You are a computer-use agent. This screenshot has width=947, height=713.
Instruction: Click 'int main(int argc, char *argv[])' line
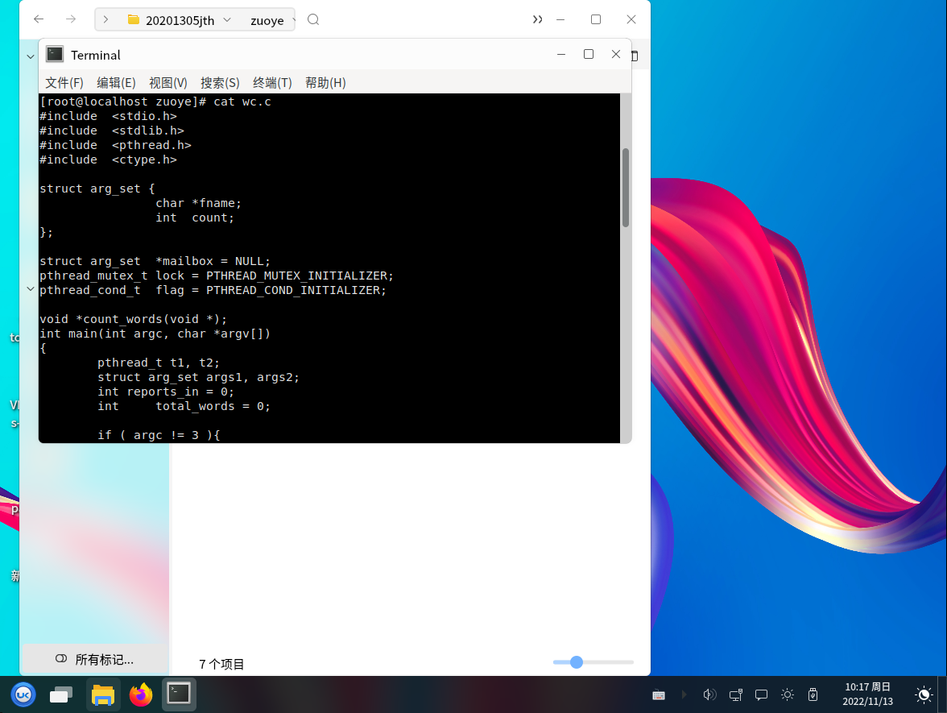155,334
